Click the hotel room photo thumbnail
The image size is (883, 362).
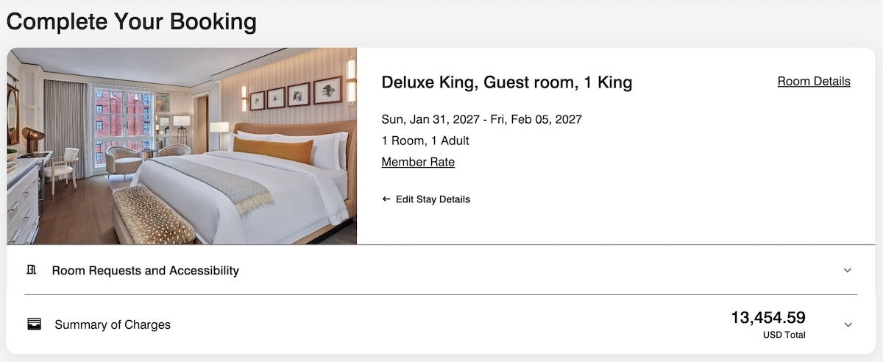[182, 146]
